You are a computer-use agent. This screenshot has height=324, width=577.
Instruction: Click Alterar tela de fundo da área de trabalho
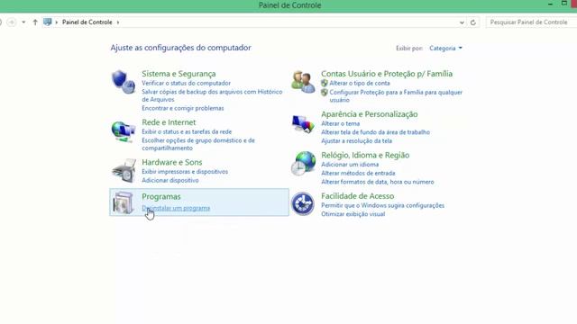375,132
